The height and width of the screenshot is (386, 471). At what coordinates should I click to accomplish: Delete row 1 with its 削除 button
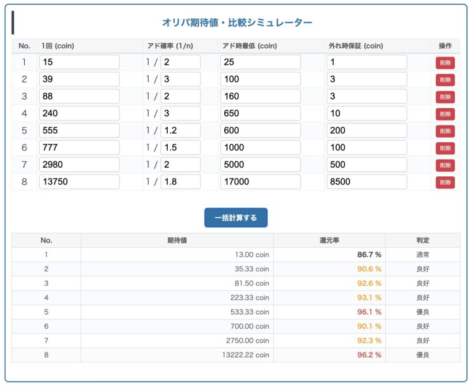click(445, 63)
